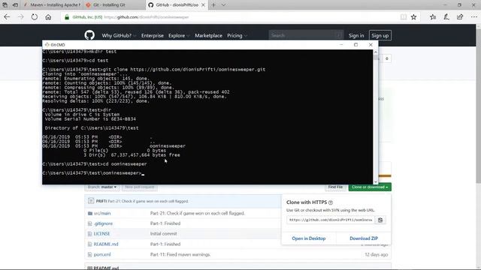Screen dimensions: 481x270
Task: Click the Sign up button
Action: tap(380, 35)
